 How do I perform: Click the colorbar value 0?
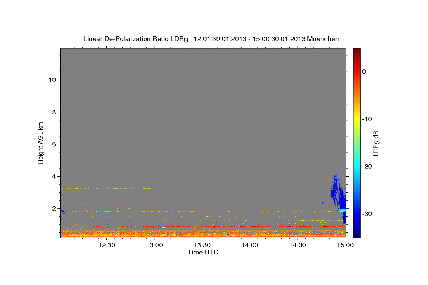pos(364,72)
